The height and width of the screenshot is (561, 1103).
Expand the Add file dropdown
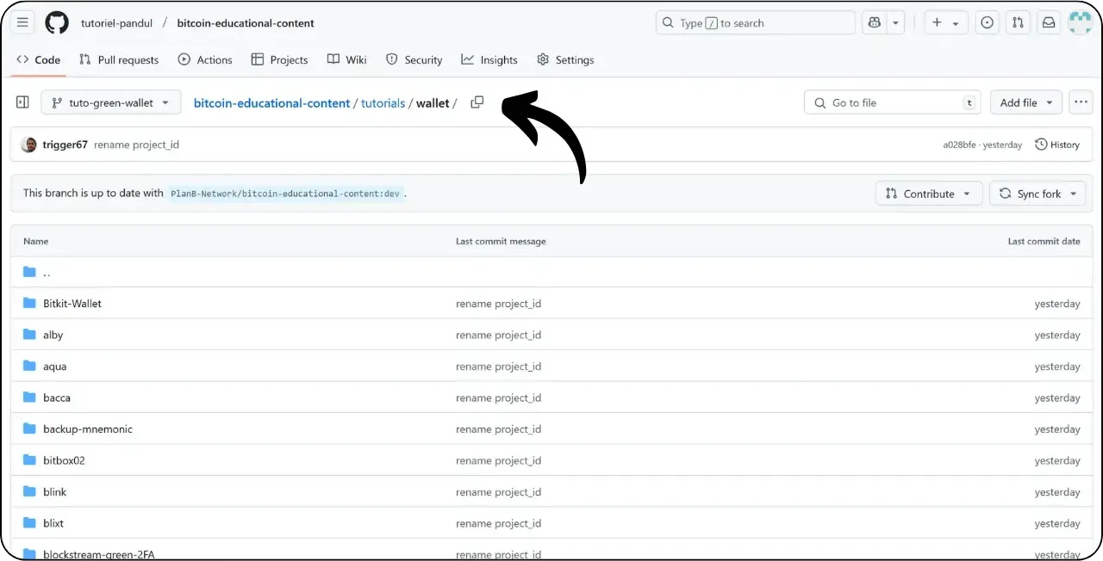point(1025,102)
